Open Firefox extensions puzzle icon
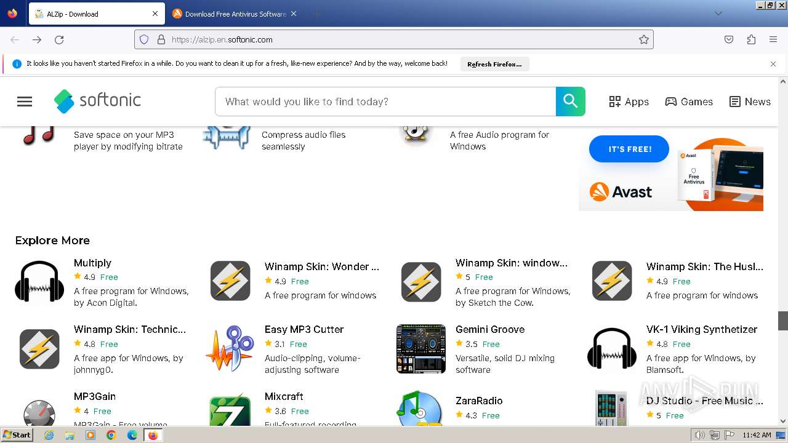Image resolution: width=788 pixels, height=443 pixels. click(751, 39)
